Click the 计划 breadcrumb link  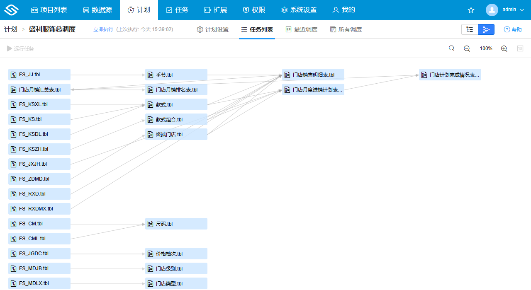pos(11,29)
